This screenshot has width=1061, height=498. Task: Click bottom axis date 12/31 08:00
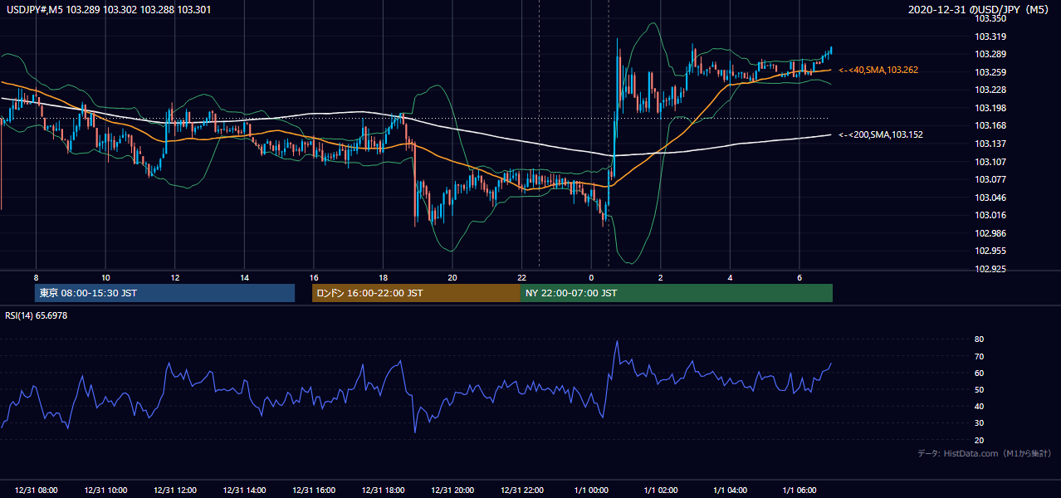pyautogui.click(x=36, y=491)
